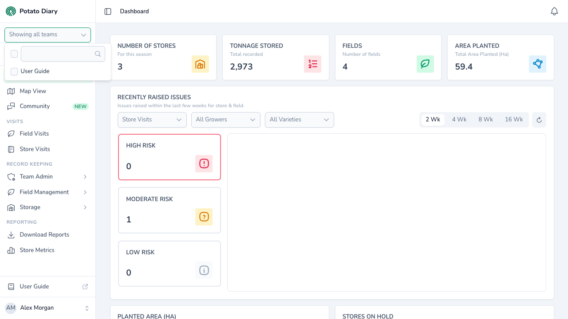Tick the select-all teams checkbox
This screenshot has width=568, height=319.
pos(14,54)
